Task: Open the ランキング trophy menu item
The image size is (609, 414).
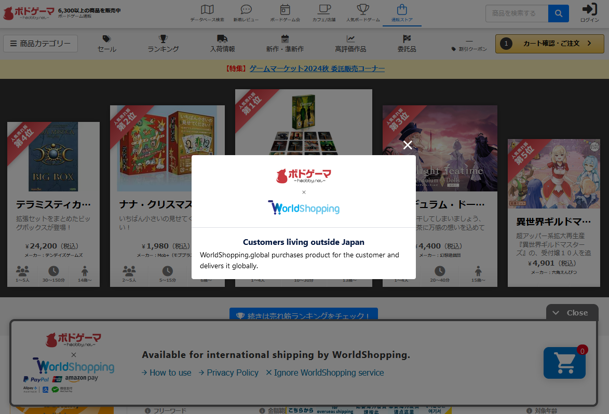Action: pos(163,44)
